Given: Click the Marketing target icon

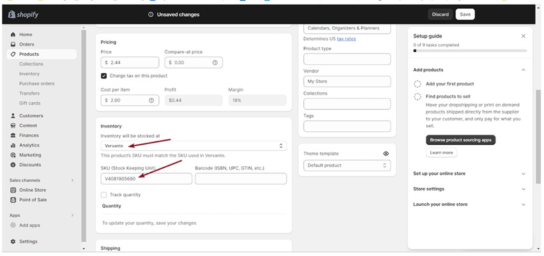Looking at the screenshot, I should tap(13, 155).
